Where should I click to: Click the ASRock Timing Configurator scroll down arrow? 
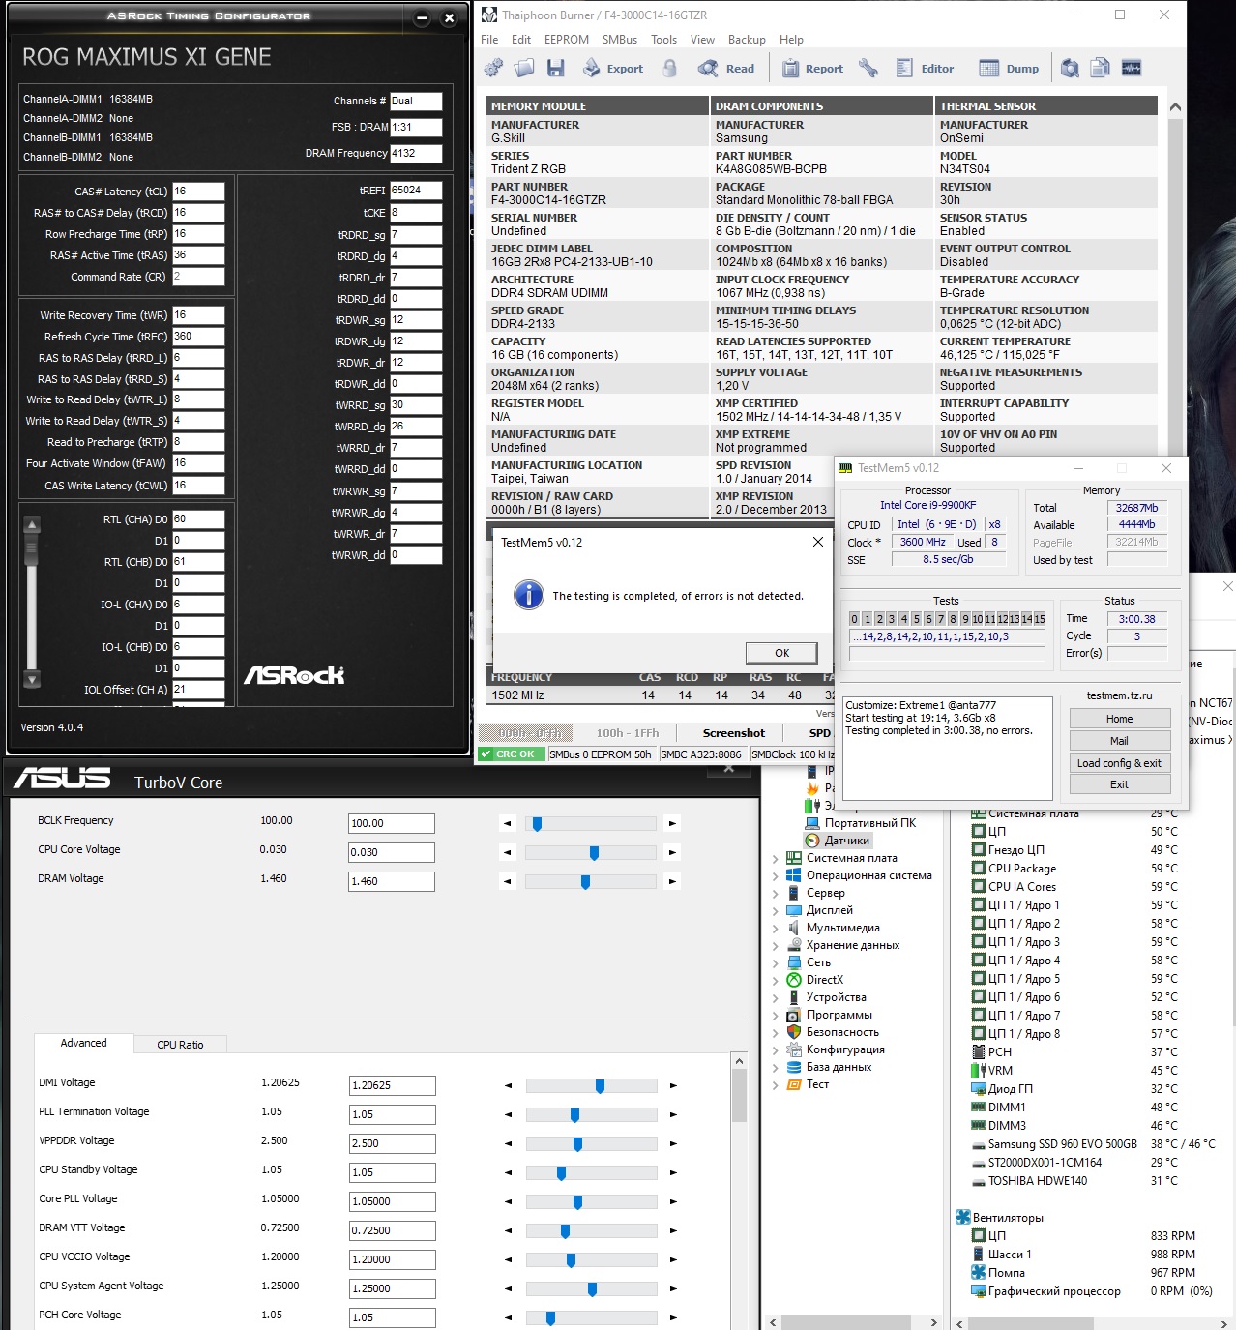coord(32,679)
